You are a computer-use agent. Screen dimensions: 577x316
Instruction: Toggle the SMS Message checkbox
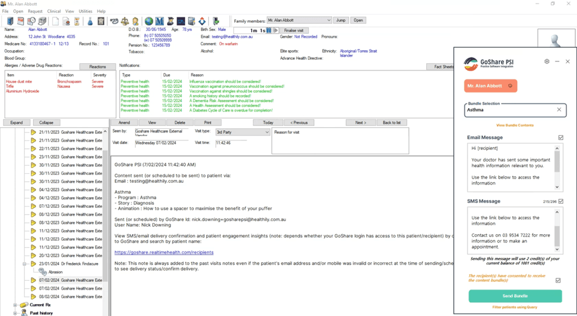561,201
